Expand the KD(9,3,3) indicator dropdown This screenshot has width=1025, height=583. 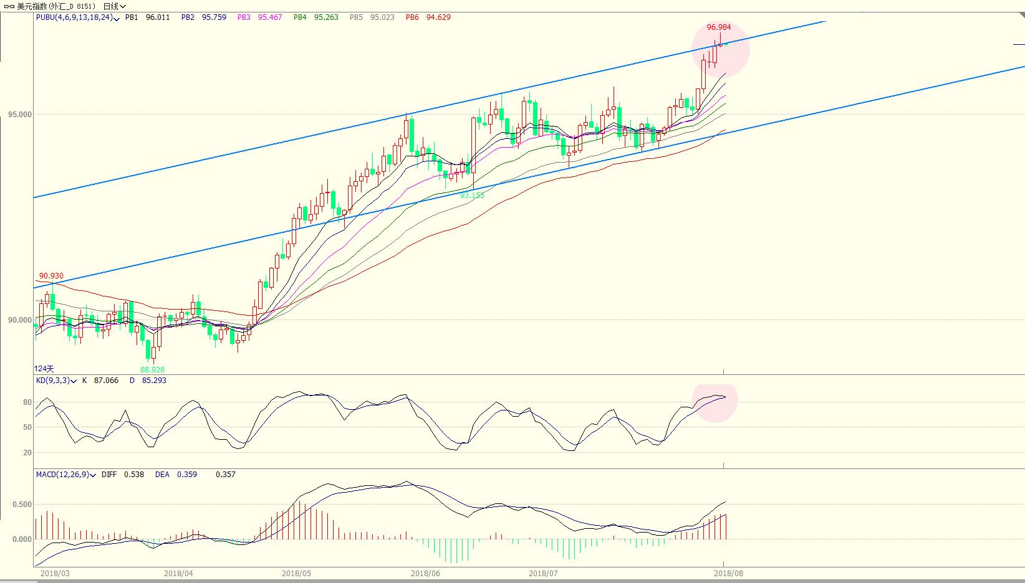pyautogui.click(x=74, y=381)
